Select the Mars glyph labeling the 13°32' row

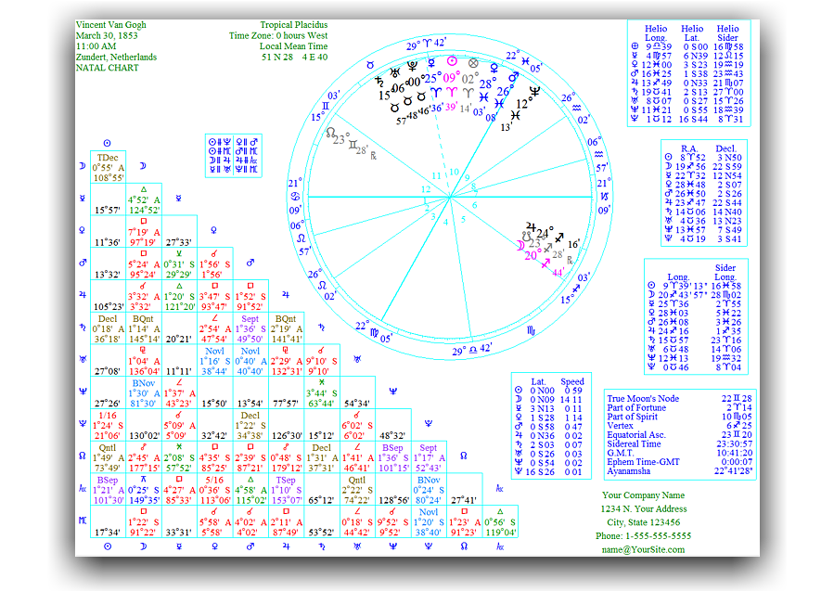[83, 263]
